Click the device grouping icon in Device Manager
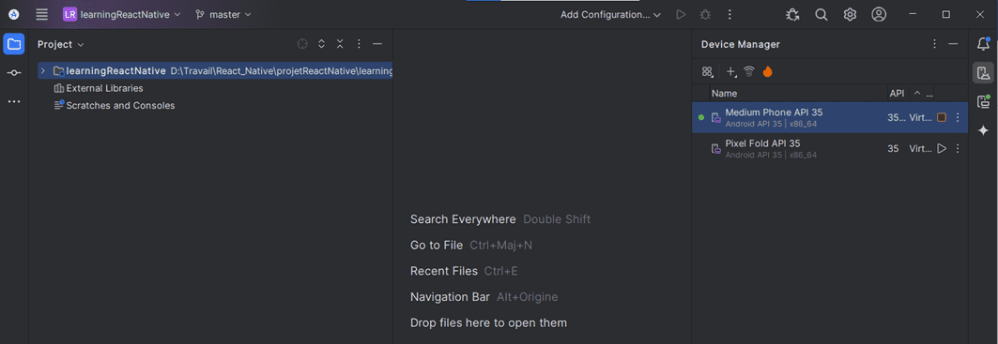Image resolution: width=998 pixels, height=344 pixels. (707, 72)
